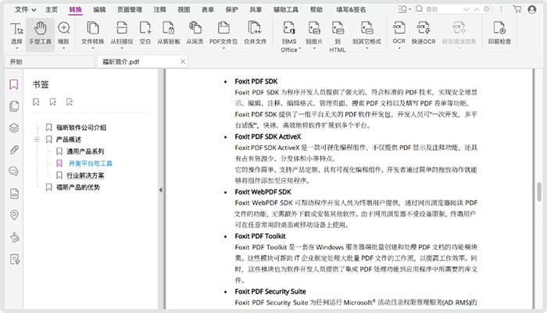Viewport: 547px width, 313px height.
Task: Click the 缩放 zoom tool
Action: 63,34
